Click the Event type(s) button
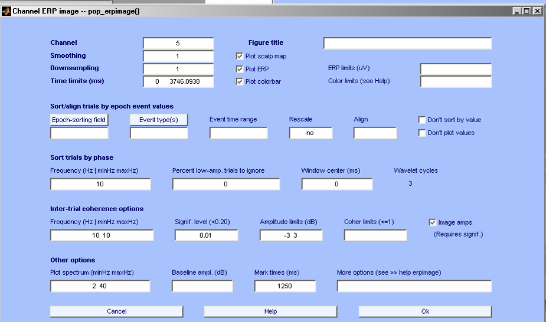Viewport: 546px width, 322px height. (159, 120)
